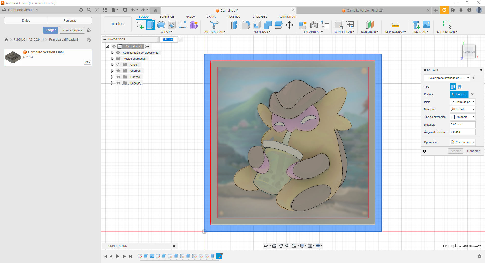This screenshot has width=485, height=263.
Task: Expand the Vistas guardadas node
Action: pos(112,59)
